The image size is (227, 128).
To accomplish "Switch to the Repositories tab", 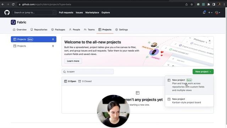I will point(39,30).
